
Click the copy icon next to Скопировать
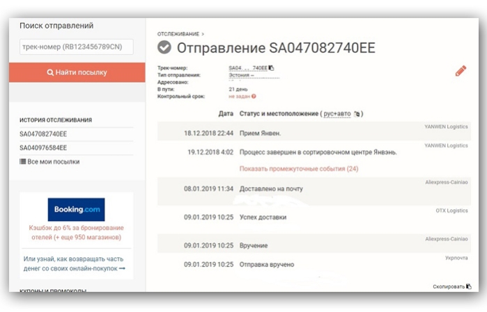469,286
